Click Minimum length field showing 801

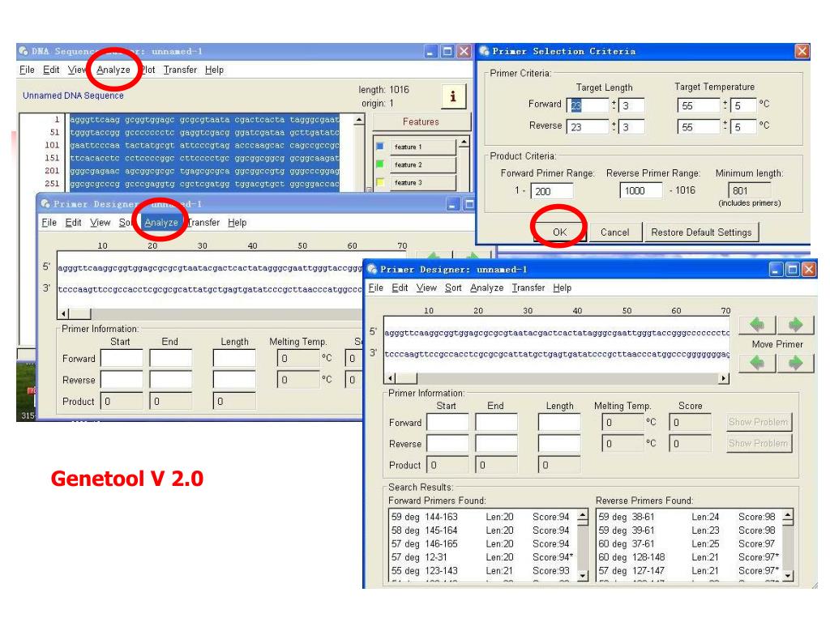(x=750, y=190)
